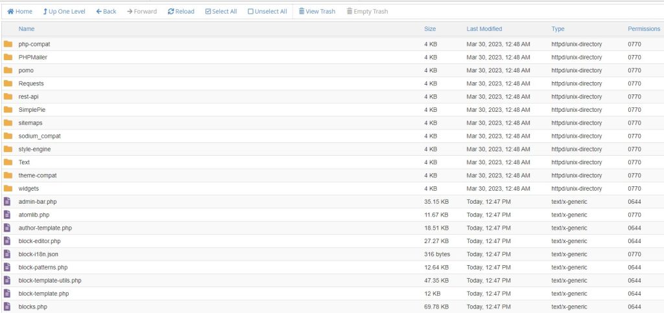Select the sitemaps folder name

click(30, 122)
